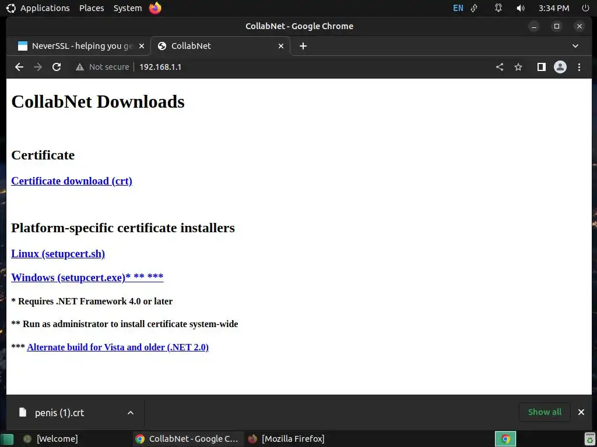This screenshot has height=447, width=597.
Task: Bookmark this page with the star icon
Action: 518,67
